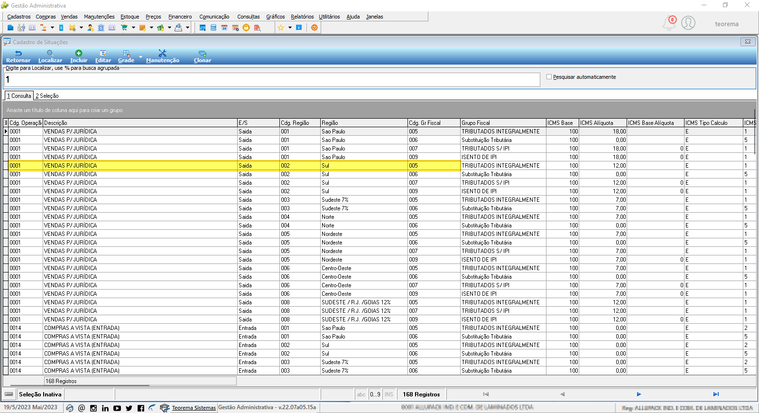Open the Cadastros menu
The image size is (759, 413).
[19, 17]
